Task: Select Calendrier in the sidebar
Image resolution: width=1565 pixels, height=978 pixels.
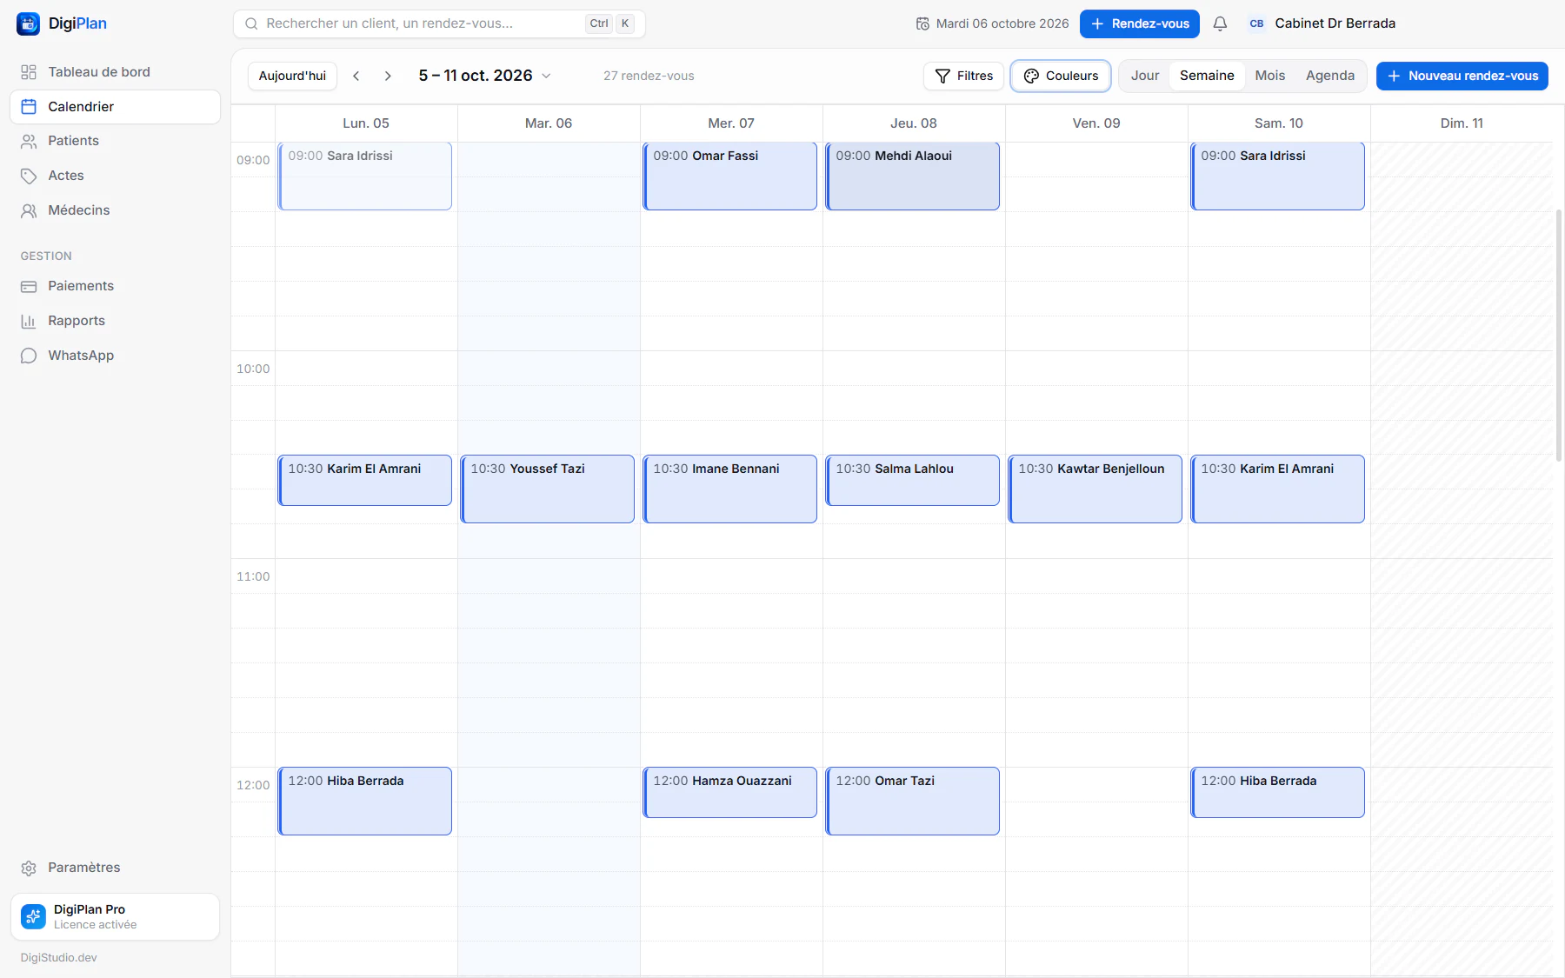Action: pos(115,107)
